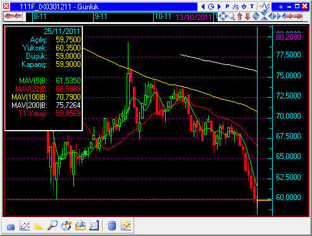Image resolution: width=312 pixels, height=236 pixels.
Task: Click the /S button in title bar
Action: (235, 7)
